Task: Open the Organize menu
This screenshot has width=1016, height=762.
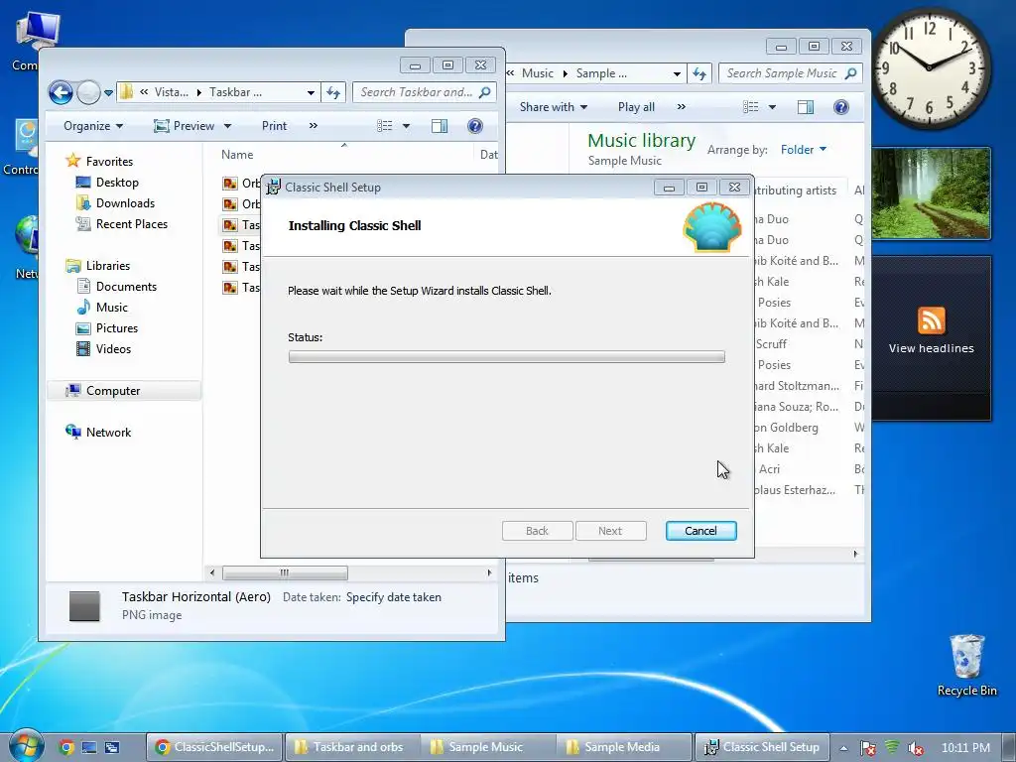Action: coord(93,126)
